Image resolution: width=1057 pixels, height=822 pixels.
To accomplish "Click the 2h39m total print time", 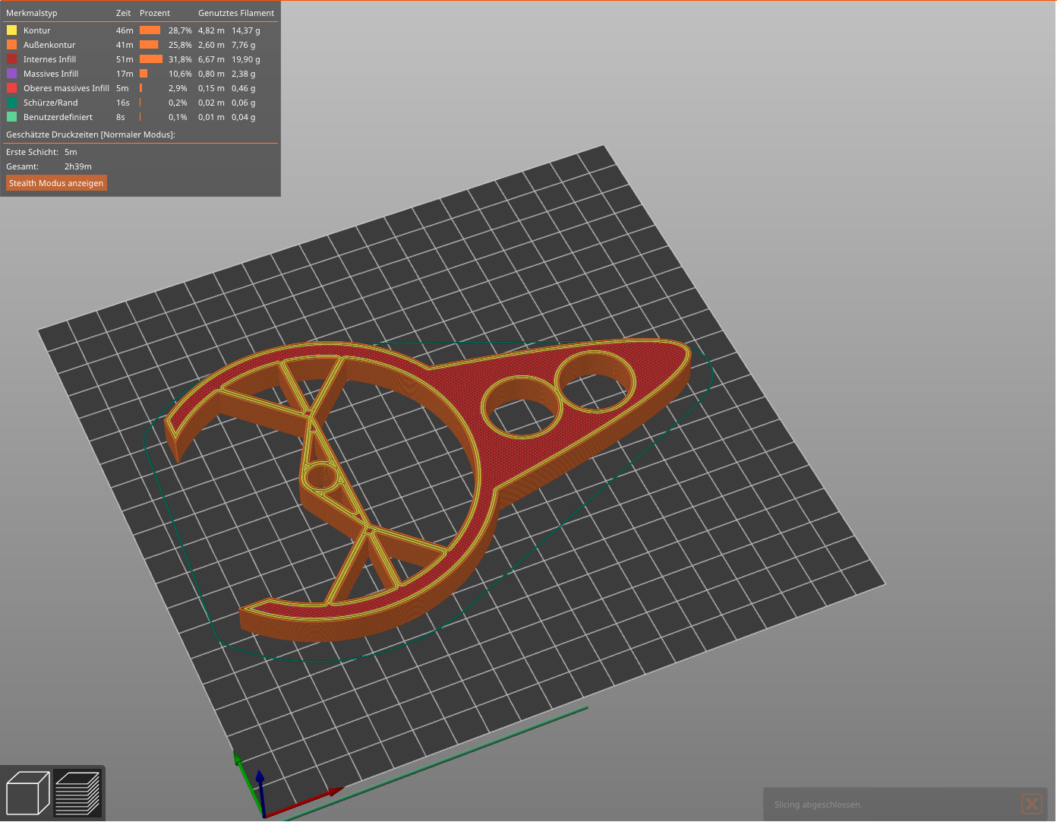I will [78, 166].
